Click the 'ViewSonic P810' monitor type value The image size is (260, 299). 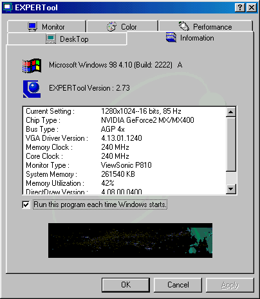[126, 165]
